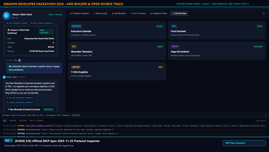Image resolution: width=269 pixels, height=152 pixels.
Task: Filter console to OUTGOING packets
Action: [23, 120]
